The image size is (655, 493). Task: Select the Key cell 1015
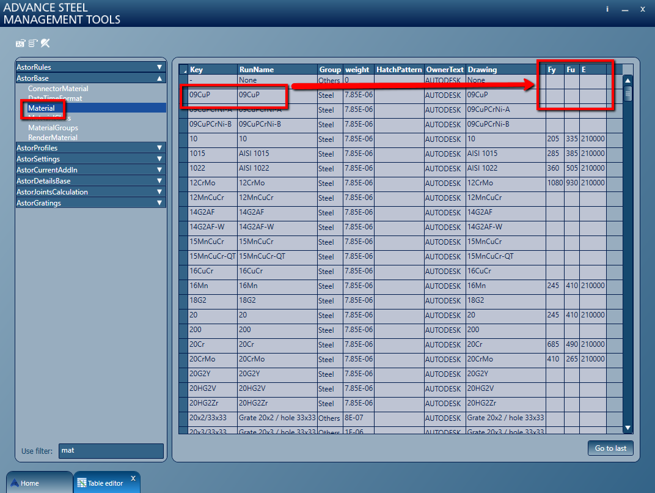point(213,154)
